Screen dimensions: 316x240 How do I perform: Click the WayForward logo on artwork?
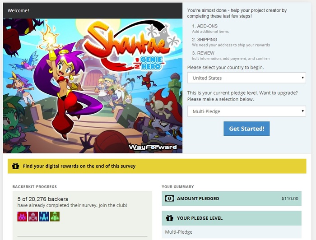153,147
